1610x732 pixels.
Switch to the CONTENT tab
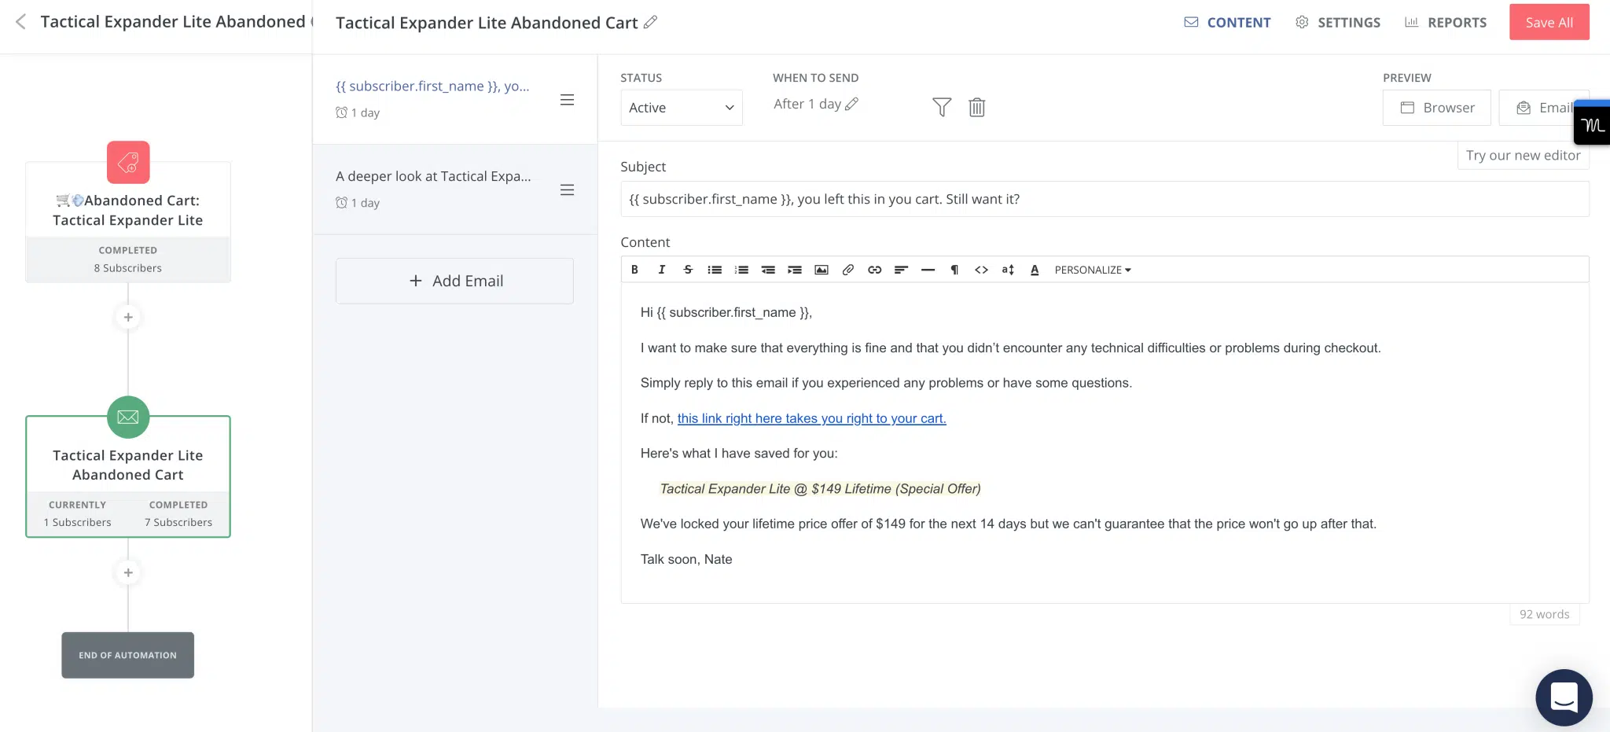[x=1227, y=22]
